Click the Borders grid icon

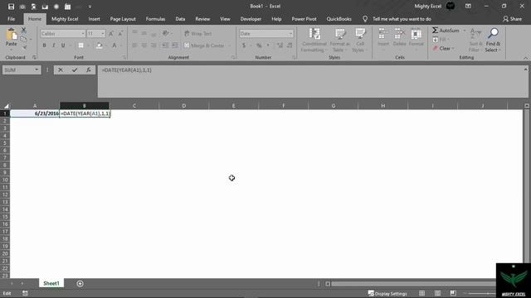pos(80,46)
